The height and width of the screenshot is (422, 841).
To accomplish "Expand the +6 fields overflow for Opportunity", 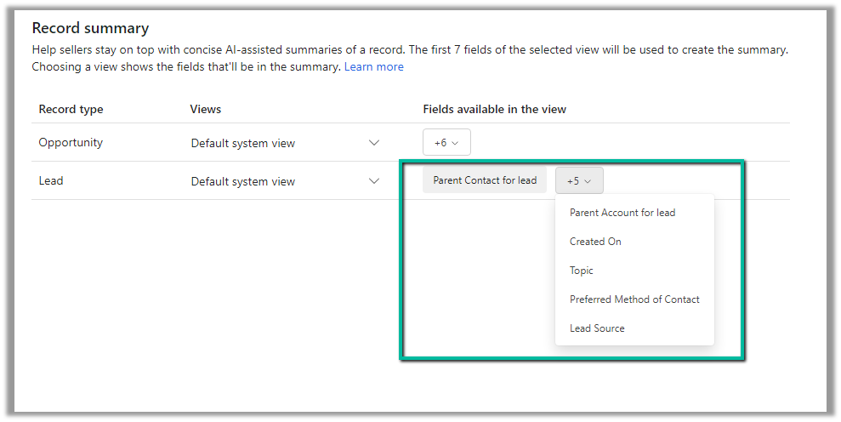I will 446,143.
